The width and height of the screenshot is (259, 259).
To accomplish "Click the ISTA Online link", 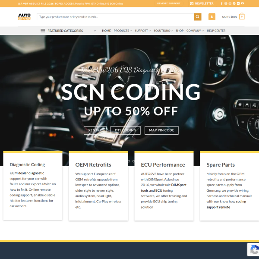I will click(x=97, y=3).
